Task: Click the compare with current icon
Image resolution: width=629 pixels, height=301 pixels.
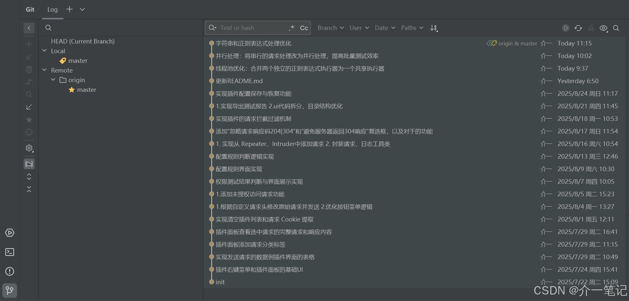Action: coord(29,82)
